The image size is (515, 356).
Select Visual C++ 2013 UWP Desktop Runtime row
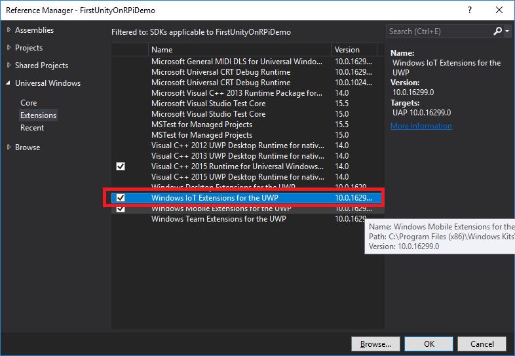[248, 156]
